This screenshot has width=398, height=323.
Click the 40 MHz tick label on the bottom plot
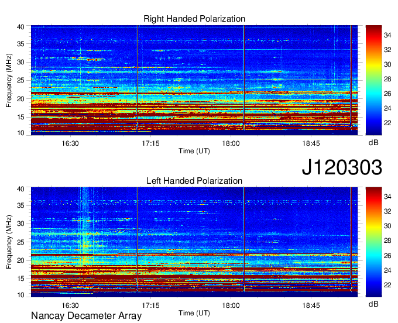20,189
